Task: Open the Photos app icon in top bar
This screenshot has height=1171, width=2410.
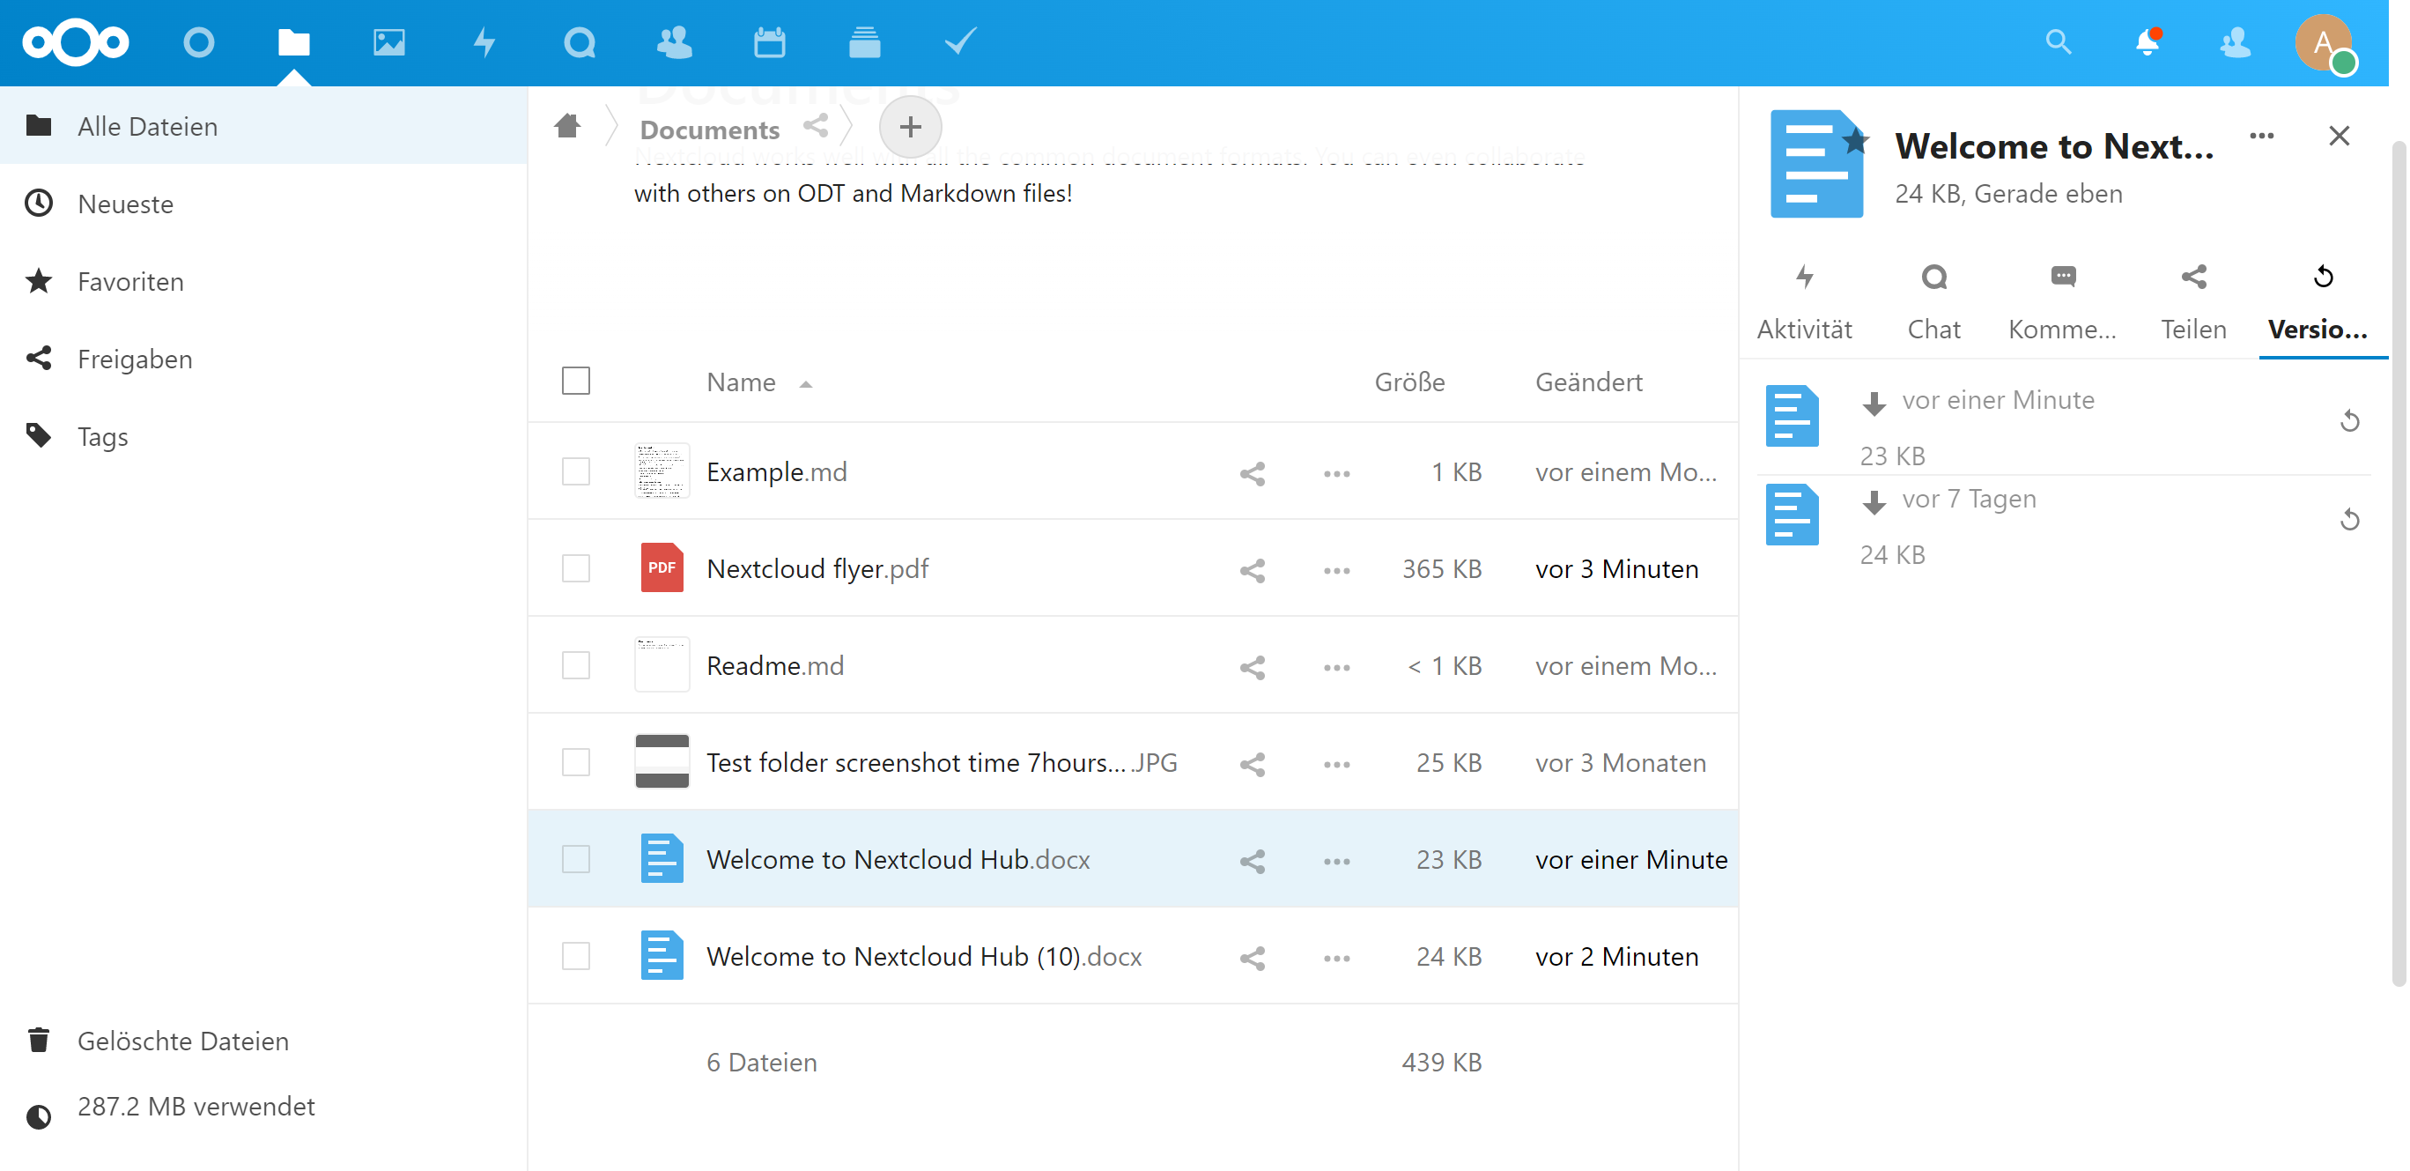Action: (388, 42)
